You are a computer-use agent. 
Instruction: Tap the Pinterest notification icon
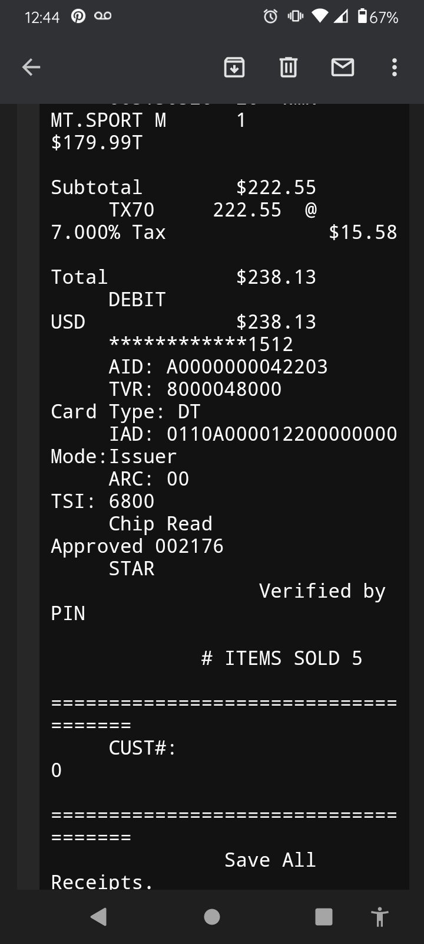[78, 17]
